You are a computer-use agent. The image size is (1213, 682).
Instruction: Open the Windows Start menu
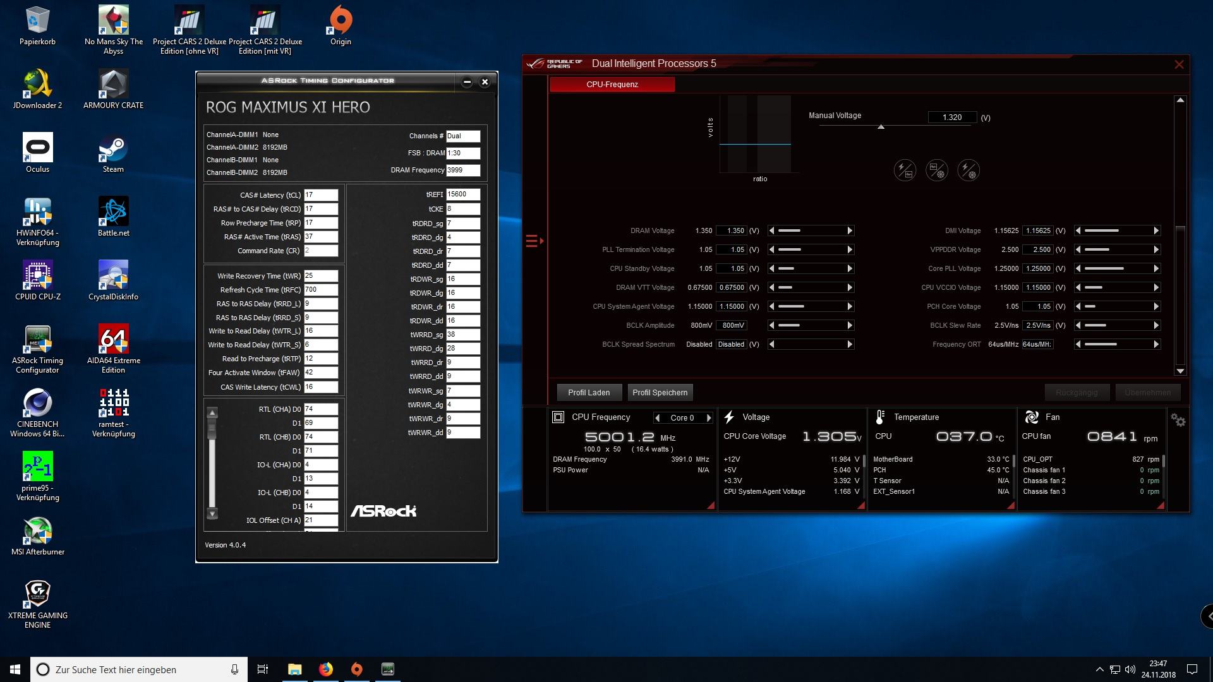pyautogui.click(x=15, y=669)
